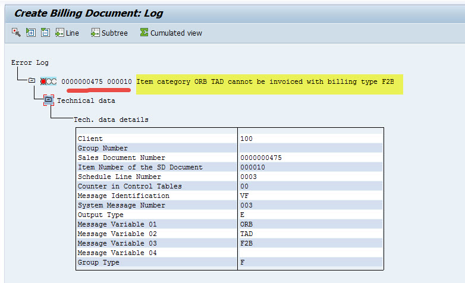Click the Group Number row label
This screenshot has width=465, height=283.
pyautogui.click(x=103, y=148)
